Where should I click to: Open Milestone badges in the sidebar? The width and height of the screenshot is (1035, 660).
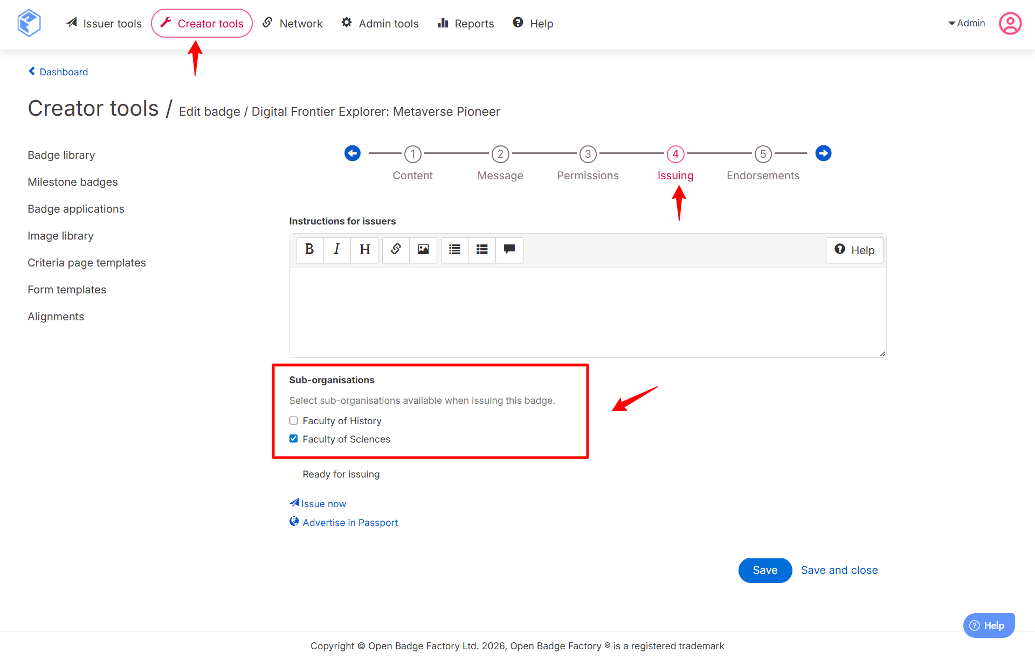click(73, 182)
